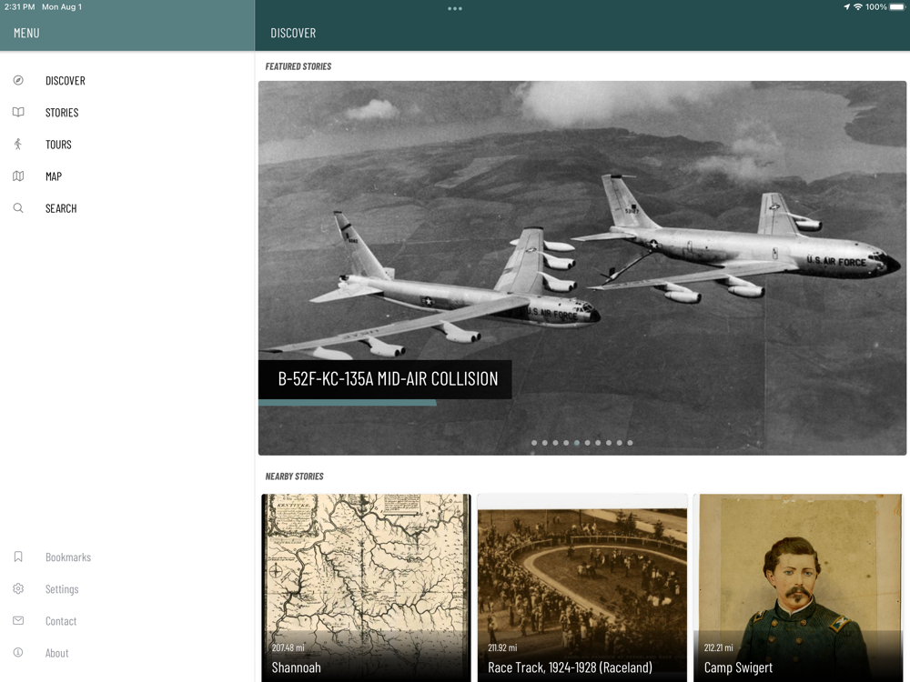This screenshot has height=682, width=910.
Task: Open the B-52F-KC-135A Mid-Air Collision story title
Action: (388, 378)
